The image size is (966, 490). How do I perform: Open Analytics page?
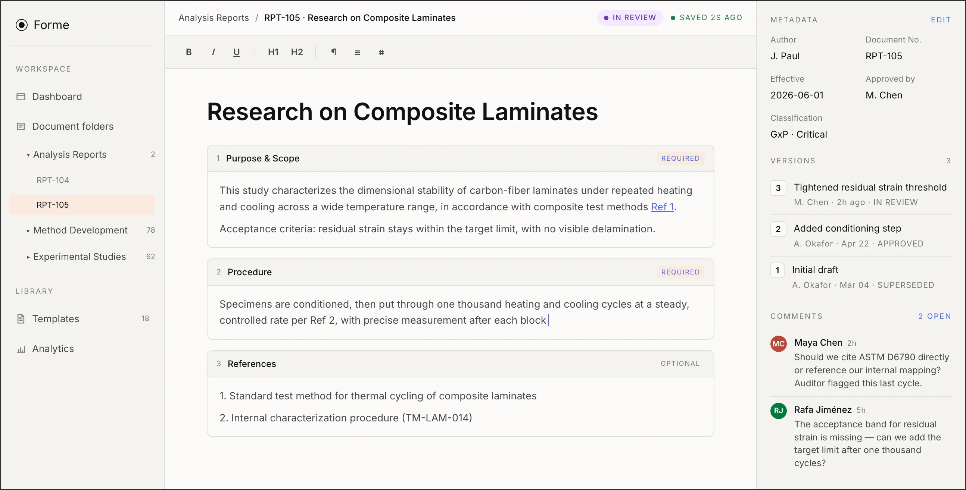pos(82,349)
